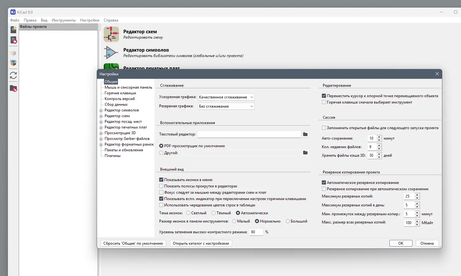This screenshot has height=276, width=461.
Task: Expand 'Редактор посад. мест' tree node
Action: point(101,122)
